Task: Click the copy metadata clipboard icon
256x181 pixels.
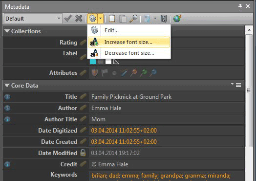Action: (112, 19)
